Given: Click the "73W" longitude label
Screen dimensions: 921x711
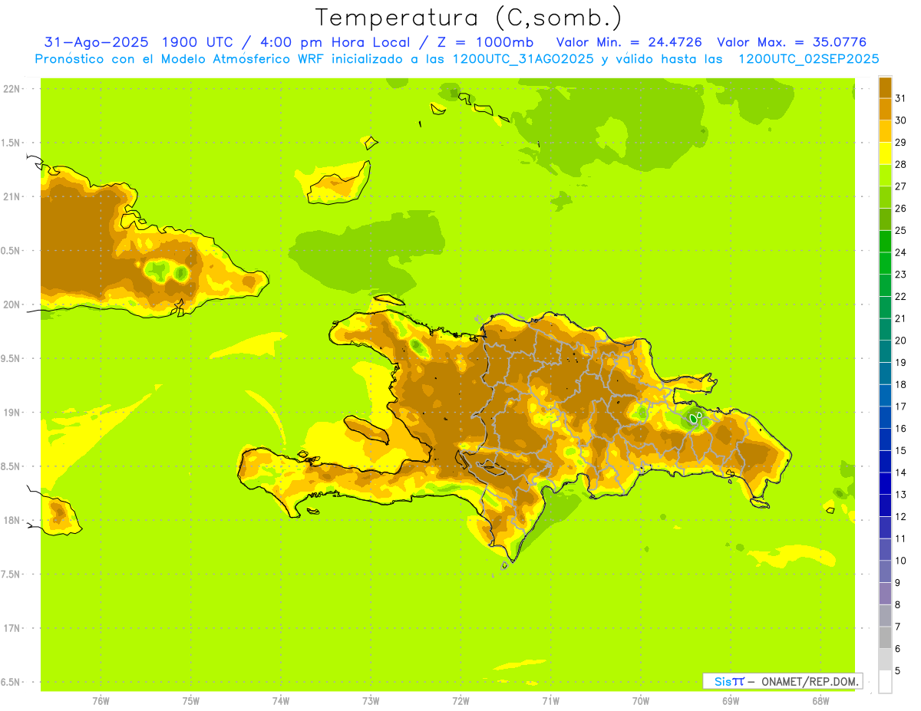Looking at the screenshot, I should [x=371, y=701].
